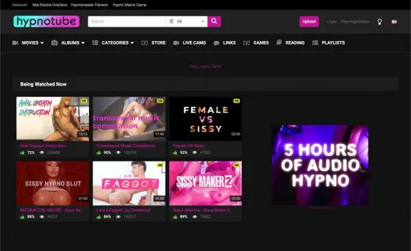Click the Female VS Sissy title link
This screenshot has width=411, height=251.
(188, 146)
